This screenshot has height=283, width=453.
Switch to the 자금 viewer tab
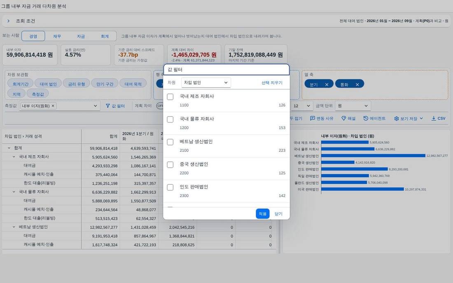81,36
